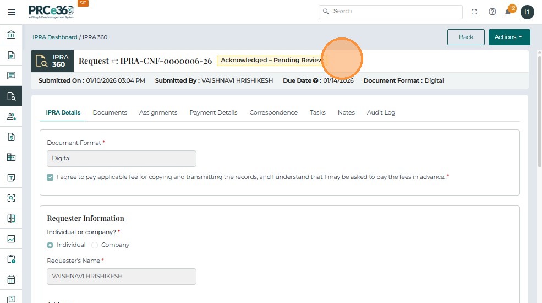Open the line chart icon in sidebar

pyautogui.click(x=11, y=239)
